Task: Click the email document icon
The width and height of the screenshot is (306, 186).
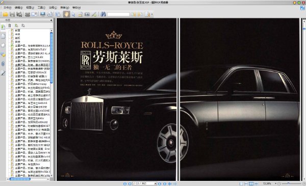Action: (x=34, y=14)
